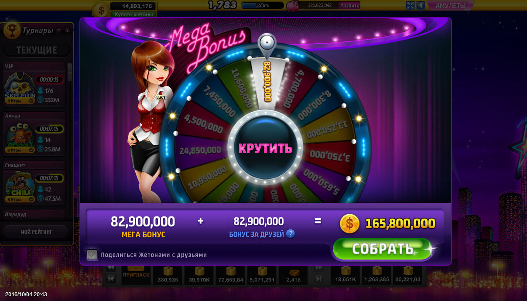Toggle Поделиться Жетонами с друзьями checkbox

point(92,255)
